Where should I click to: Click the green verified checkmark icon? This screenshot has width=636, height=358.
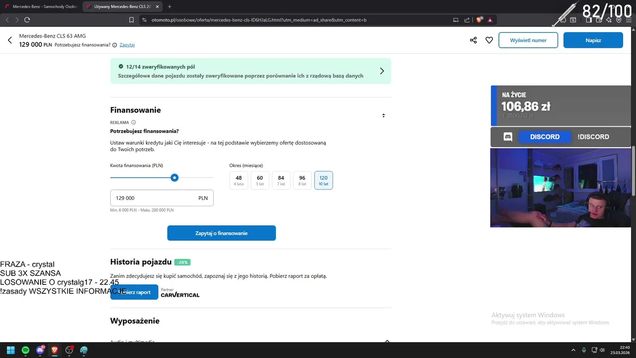coord(121,66)
